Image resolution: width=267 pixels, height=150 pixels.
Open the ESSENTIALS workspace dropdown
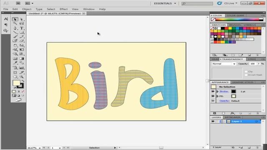point(165,3)
